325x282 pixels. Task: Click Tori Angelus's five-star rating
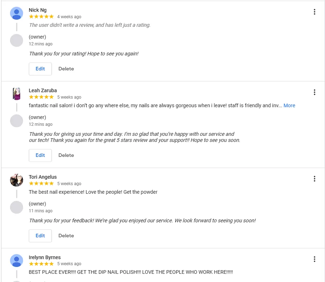click(41, 183)
